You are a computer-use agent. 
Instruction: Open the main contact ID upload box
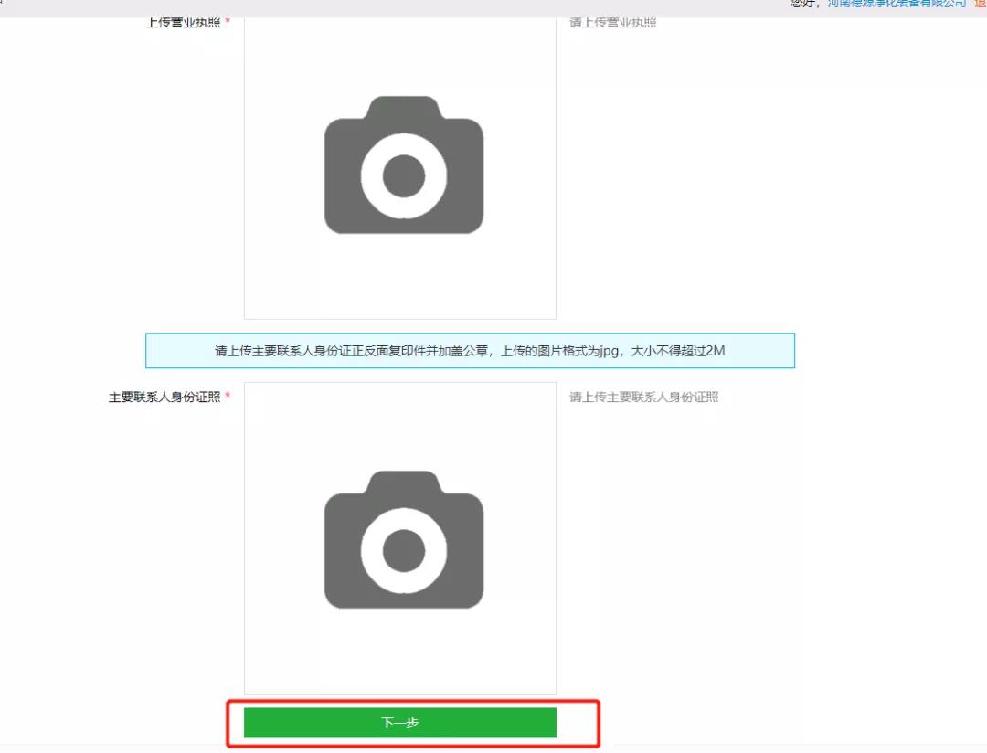pos(399,649)
